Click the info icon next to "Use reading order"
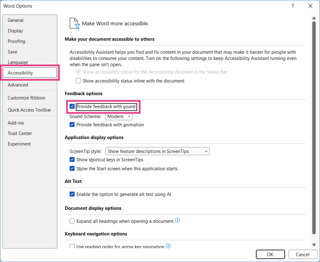The height and width of the screenshot is (262, 320). [168, 246]
